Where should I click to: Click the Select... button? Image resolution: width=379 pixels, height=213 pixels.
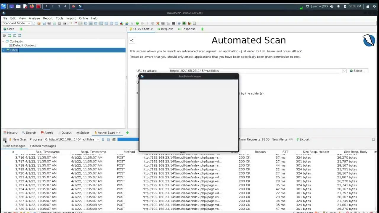click(357, 71)
